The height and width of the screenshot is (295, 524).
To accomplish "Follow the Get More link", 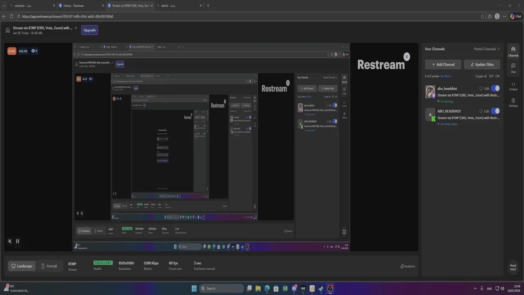I will [445, 76].
